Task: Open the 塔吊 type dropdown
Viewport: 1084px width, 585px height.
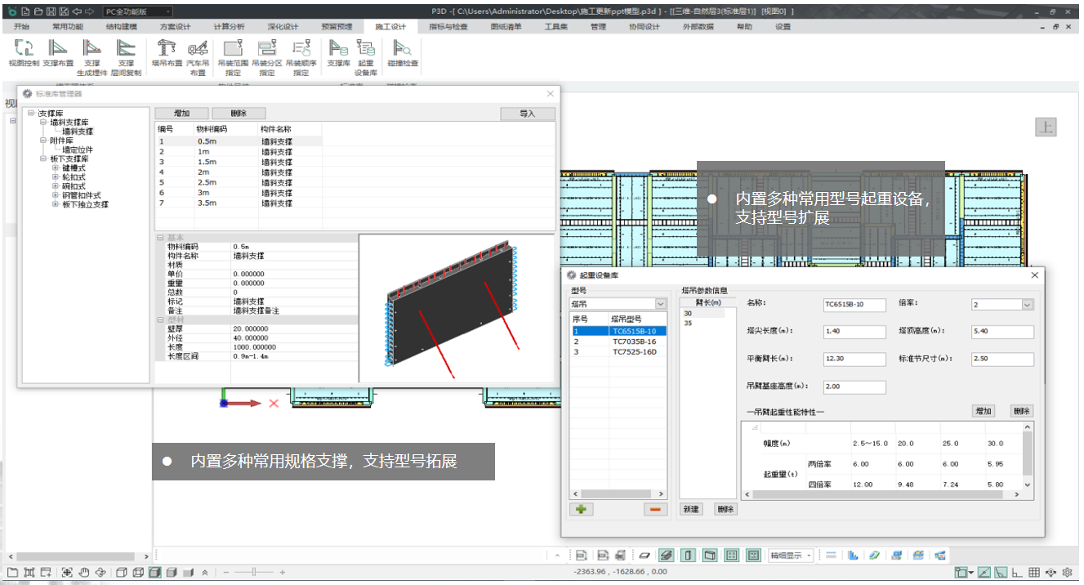Action: tap(662, 305)
